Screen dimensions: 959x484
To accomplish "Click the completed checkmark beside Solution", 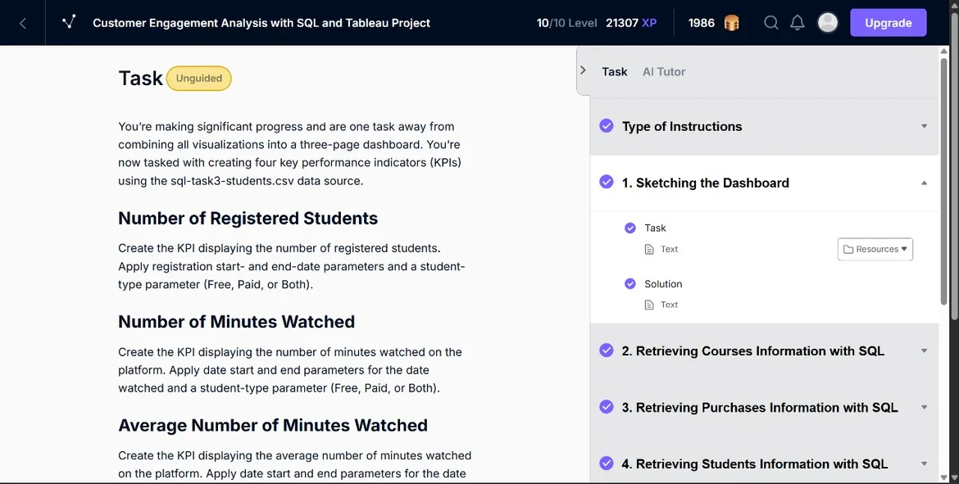I will tap(630, 284).
